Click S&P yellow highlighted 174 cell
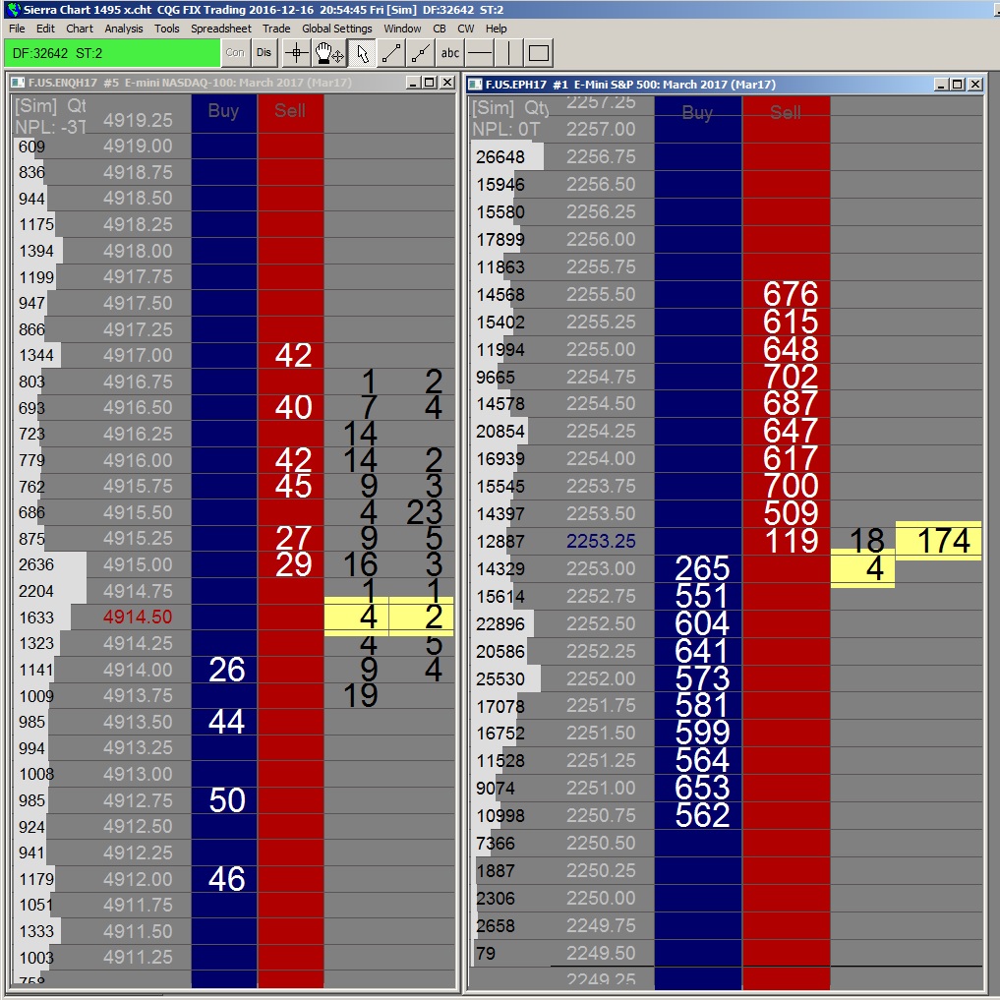1000x1000 pixels. click(x=939, y=540)
